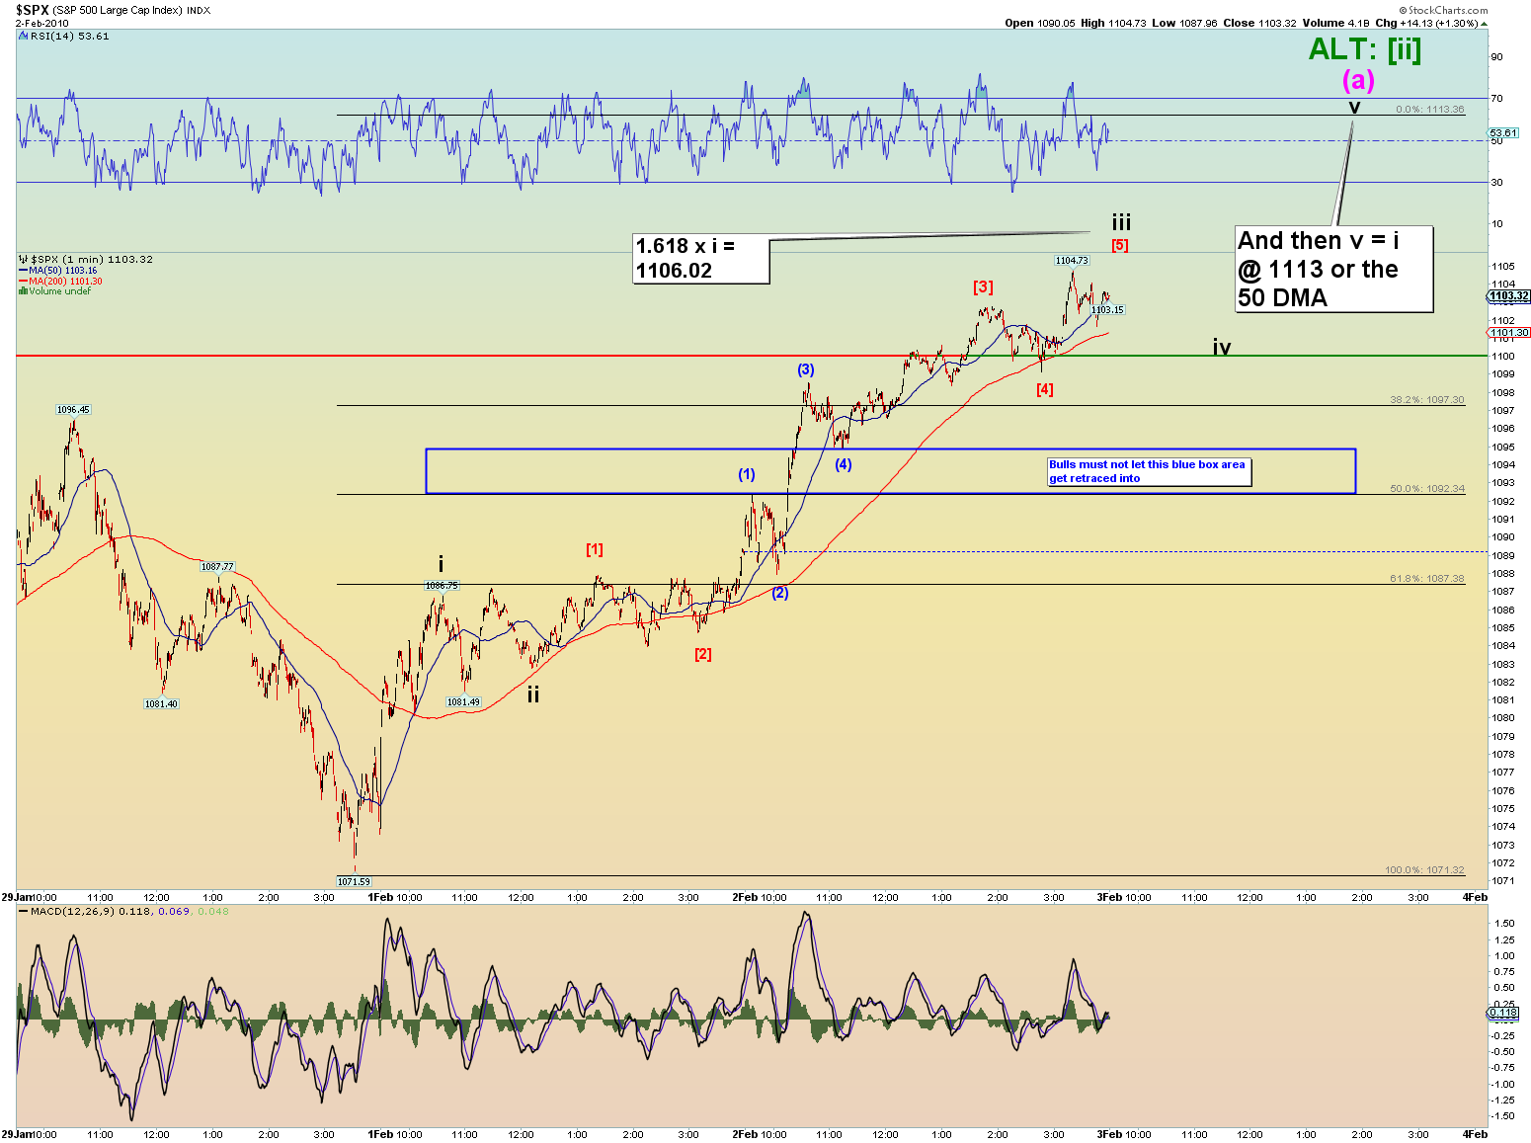Click the 0.0%: 1113.36 Fibonacci label
The image size is (1531, 1143).
[1429, 110]
